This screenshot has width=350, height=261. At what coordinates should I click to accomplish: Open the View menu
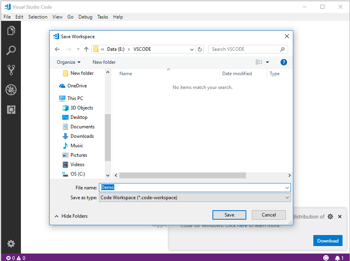pos(58,17)
